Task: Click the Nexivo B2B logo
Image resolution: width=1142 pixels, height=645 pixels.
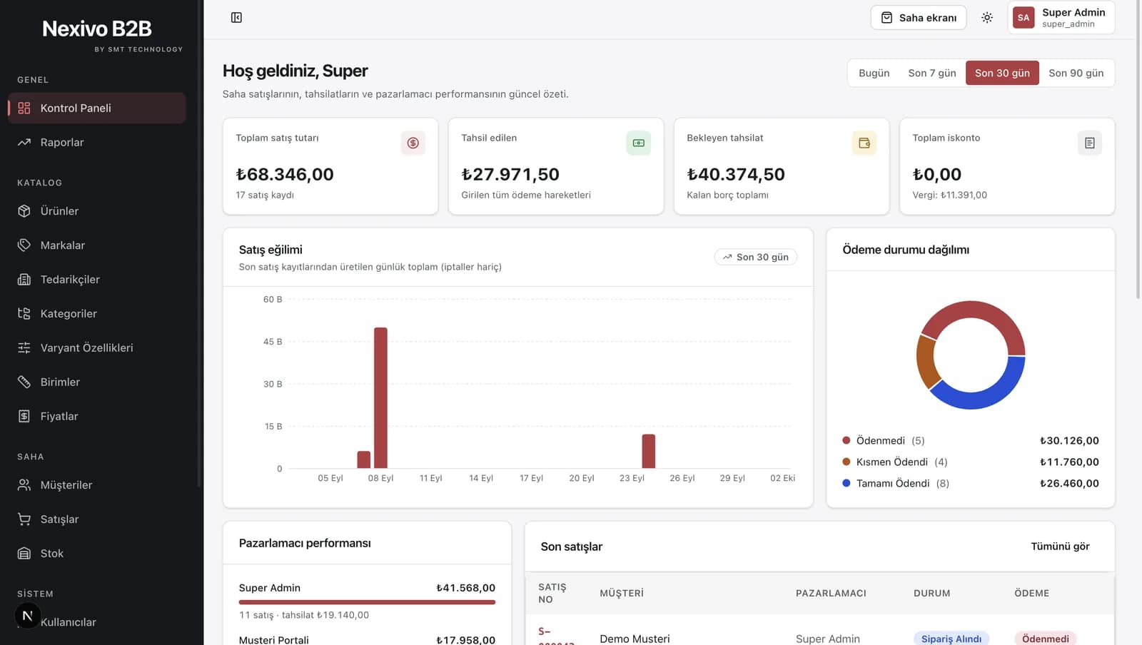Action: (97, 29)
